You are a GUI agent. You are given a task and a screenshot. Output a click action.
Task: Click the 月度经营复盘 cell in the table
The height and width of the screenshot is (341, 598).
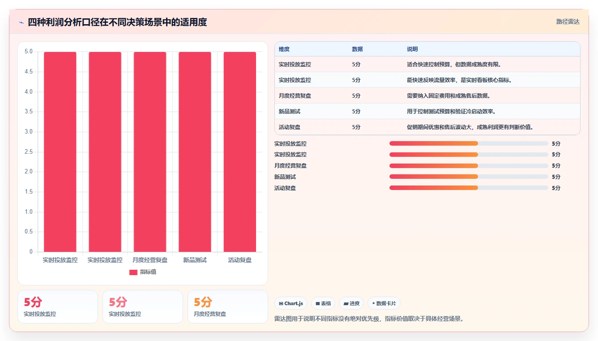coord(295,96)
